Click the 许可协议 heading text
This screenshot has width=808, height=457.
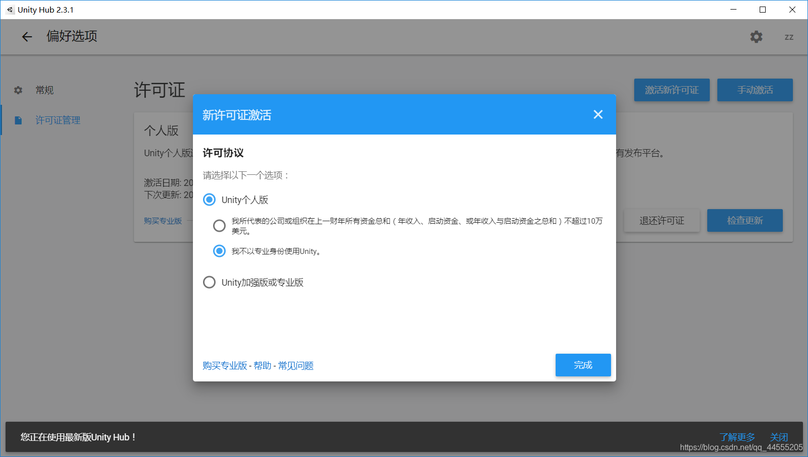pos(223,153)
